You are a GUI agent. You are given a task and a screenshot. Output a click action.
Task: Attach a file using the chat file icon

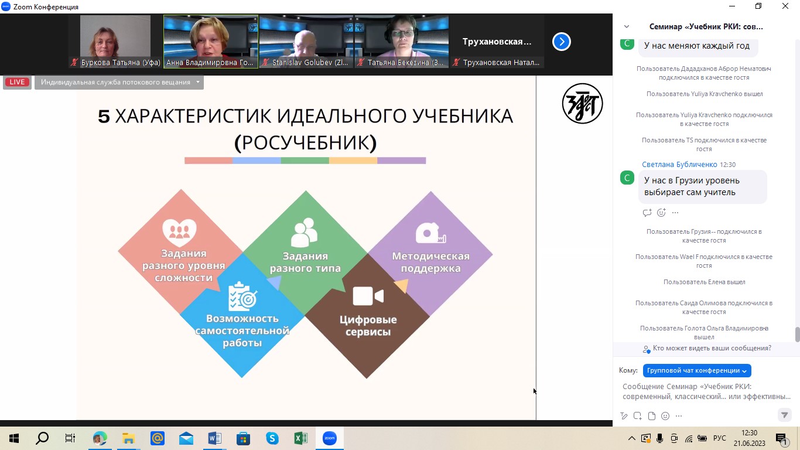click(651, 416)
